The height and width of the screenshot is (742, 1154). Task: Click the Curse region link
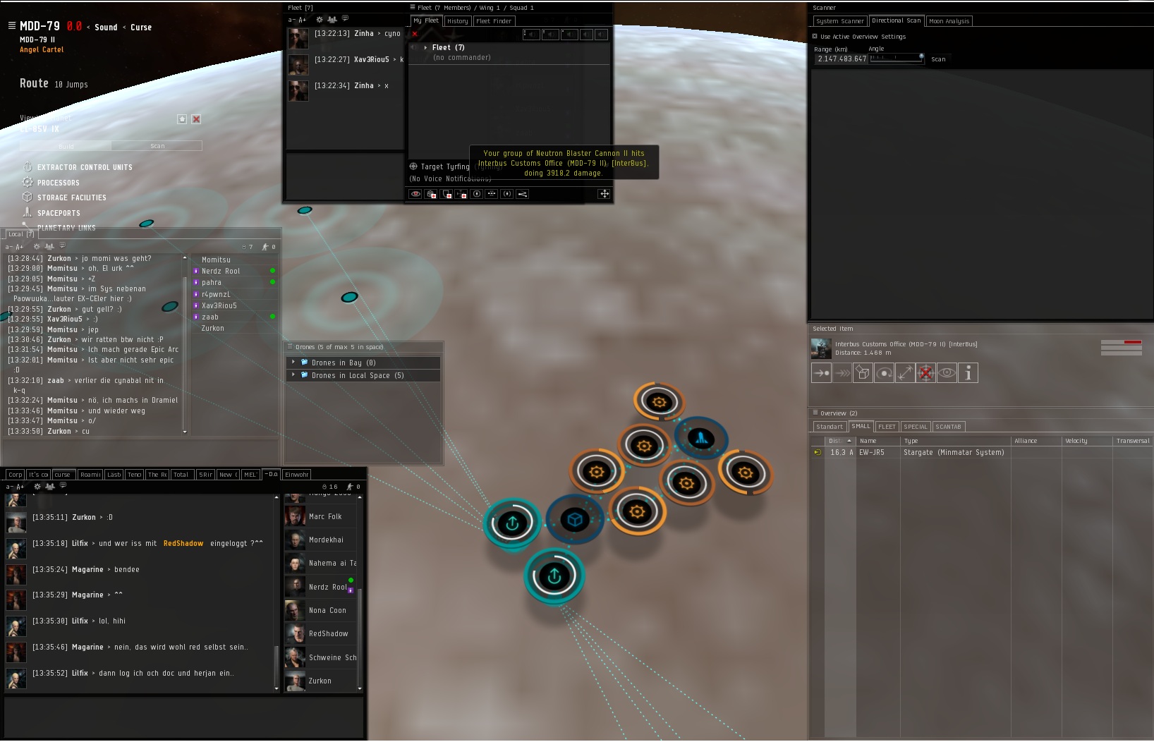141,28
